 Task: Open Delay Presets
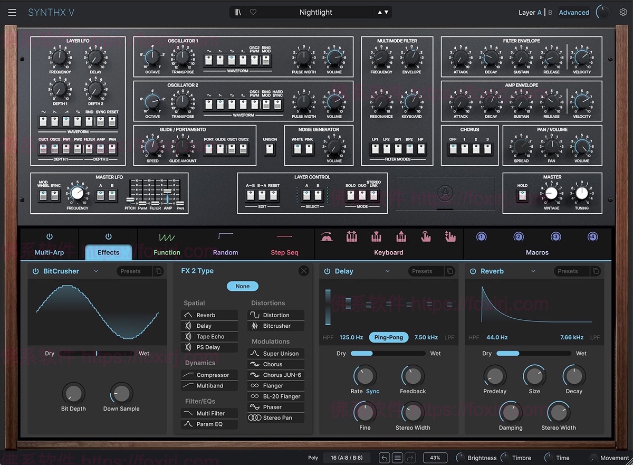tap(423, 271)
